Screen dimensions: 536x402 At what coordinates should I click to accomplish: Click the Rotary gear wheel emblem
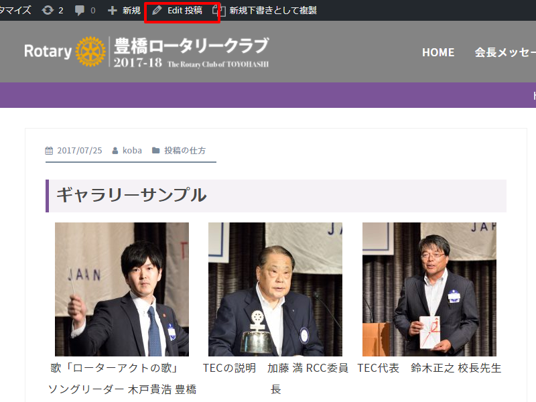(x=91, y=52)
